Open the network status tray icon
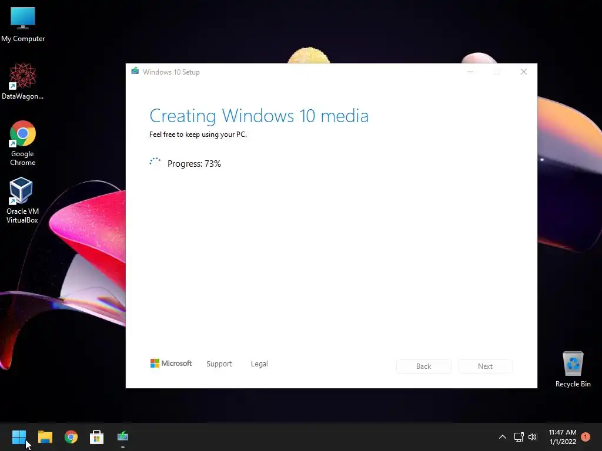 coord(519,437)
